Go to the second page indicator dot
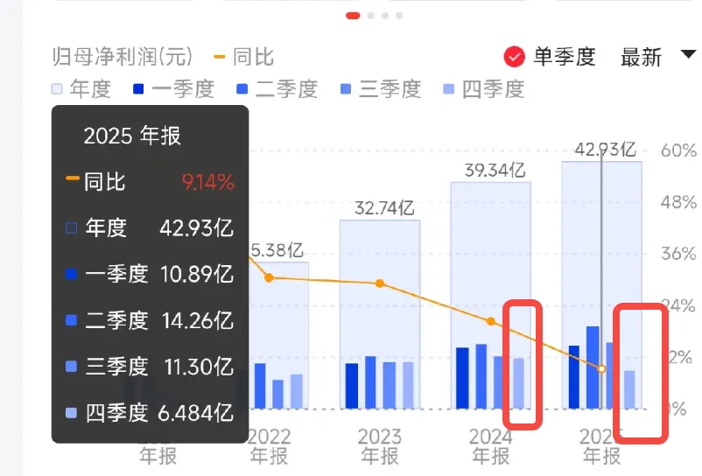The width and height of the screenshot is (702, 476). click(371, 16)
